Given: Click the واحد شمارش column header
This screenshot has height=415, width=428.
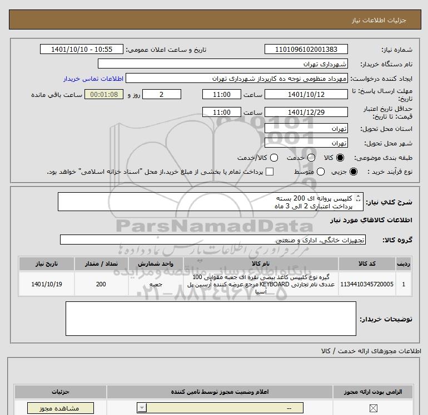Looking at the screenshot, I should [x=156, y=263].
